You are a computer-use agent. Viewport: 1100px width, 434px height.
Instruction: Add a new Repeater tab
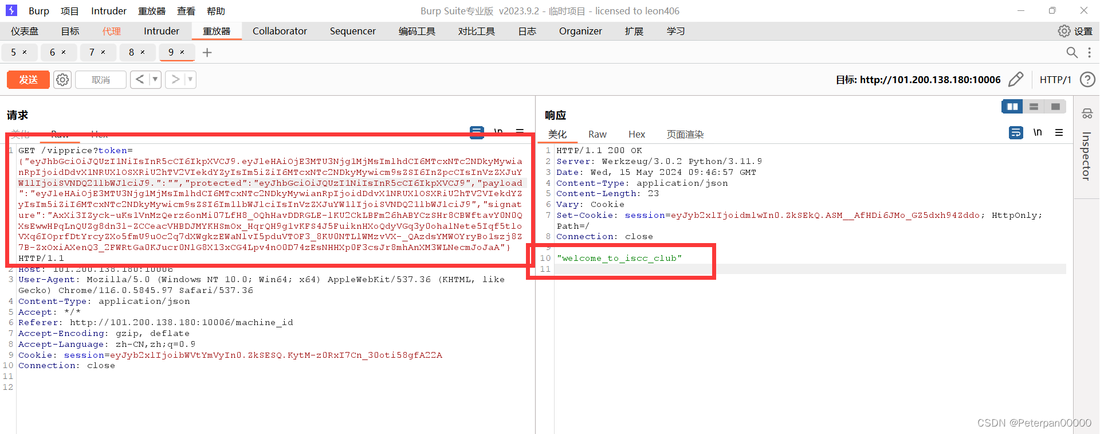point(207,52)
